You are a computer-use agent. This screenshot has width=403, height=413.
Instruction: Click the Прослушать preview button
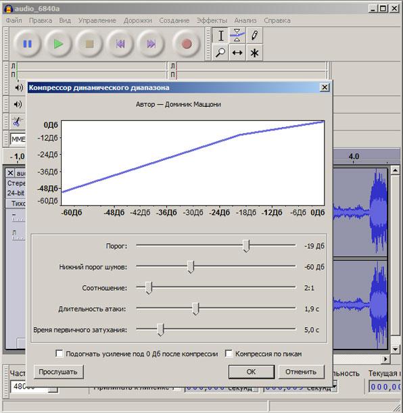[58, 372]
